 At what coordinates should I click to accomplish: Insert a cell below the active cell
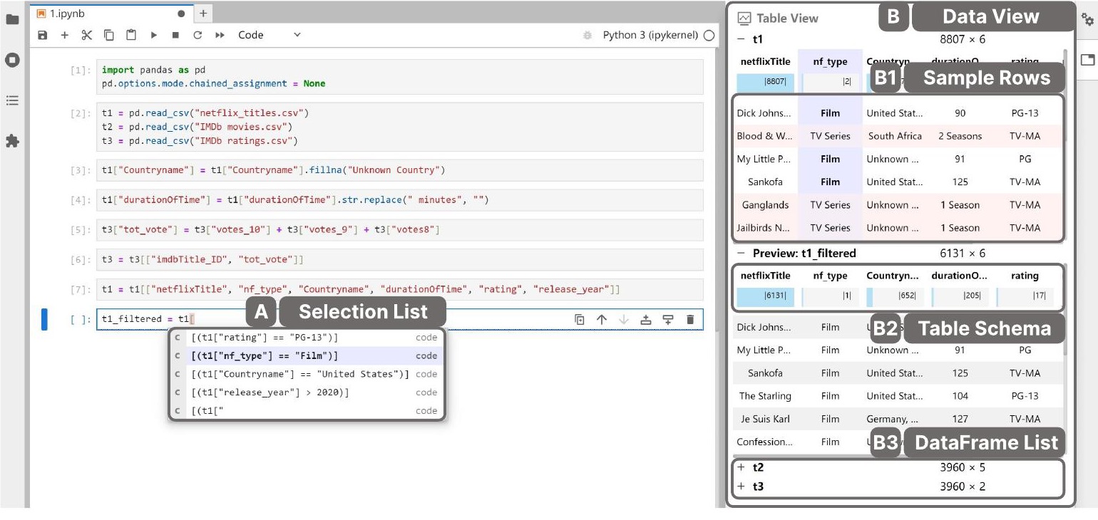tap(668, 320)
